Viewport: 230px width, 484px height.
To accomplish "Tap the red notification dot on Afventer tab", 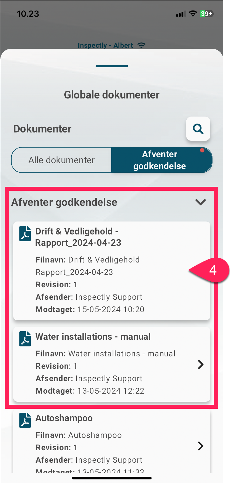I will [202, 151].
